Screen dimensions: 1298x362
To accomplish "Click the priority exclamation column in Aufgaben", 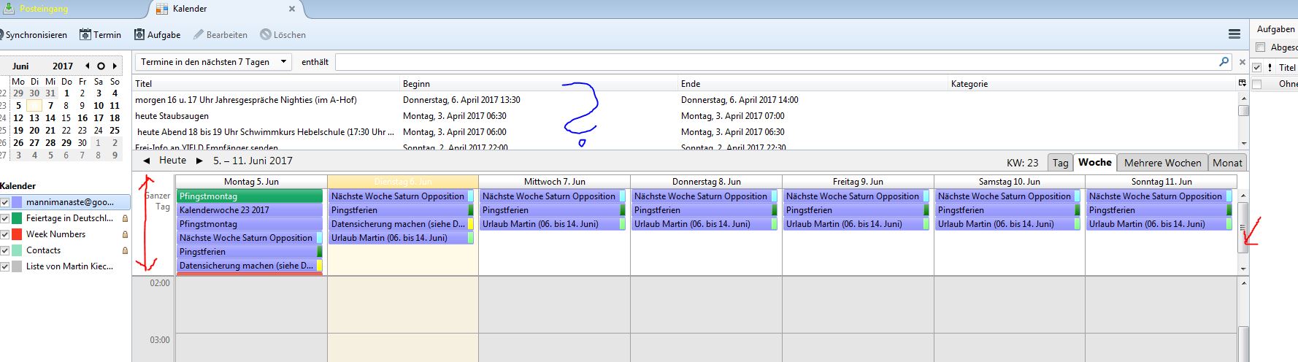I will [1270, 67].
